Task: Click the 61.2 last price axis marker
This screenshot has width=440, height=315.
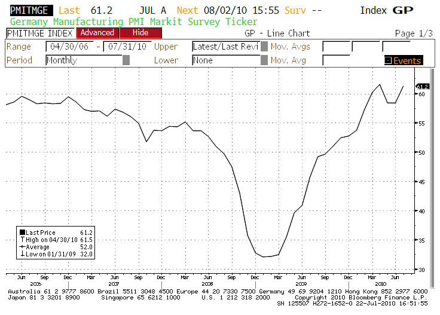Action: pyautogui.click(x=422, y=87)
